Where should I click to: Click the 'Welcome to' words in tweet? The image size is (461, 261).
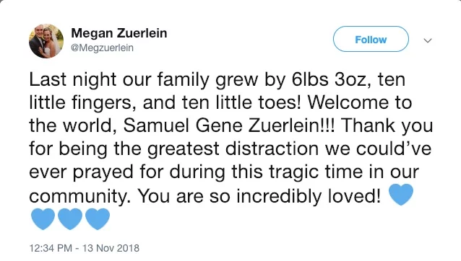[x=359, y=102]
